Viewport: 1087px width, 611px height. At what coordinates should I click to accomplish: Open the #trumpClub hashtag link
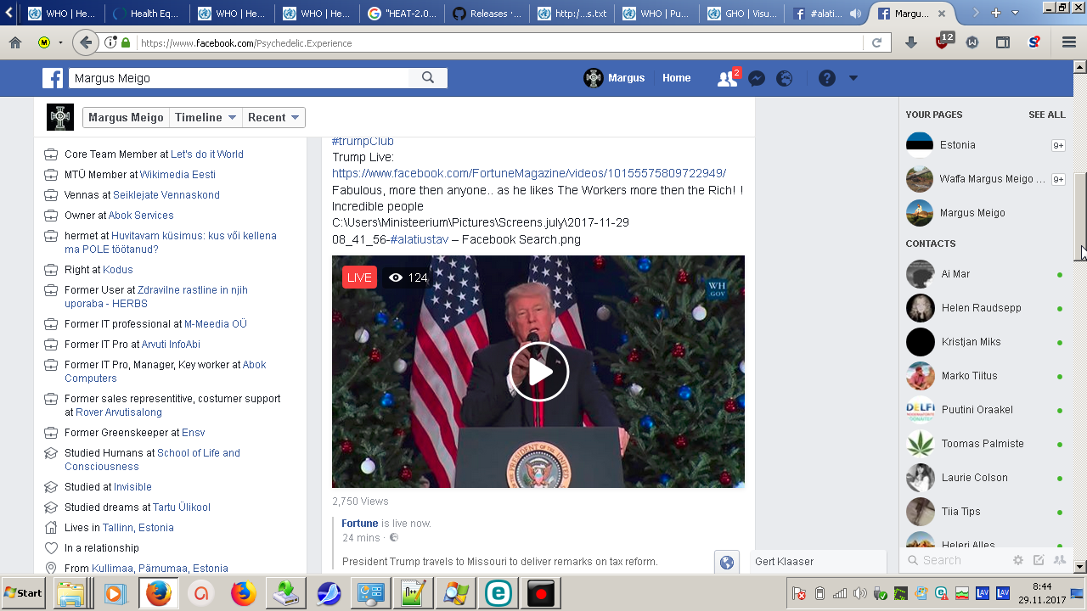(x=363, y=141)
